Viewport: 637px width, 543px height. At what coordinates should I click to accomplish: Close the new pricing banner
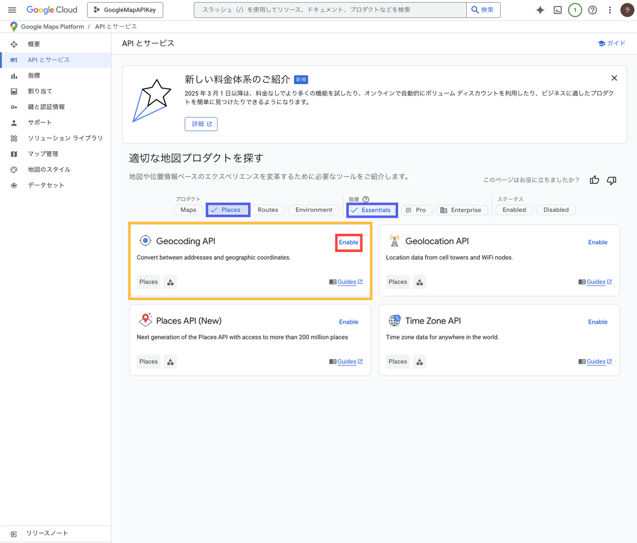click(x=614, y=78)
